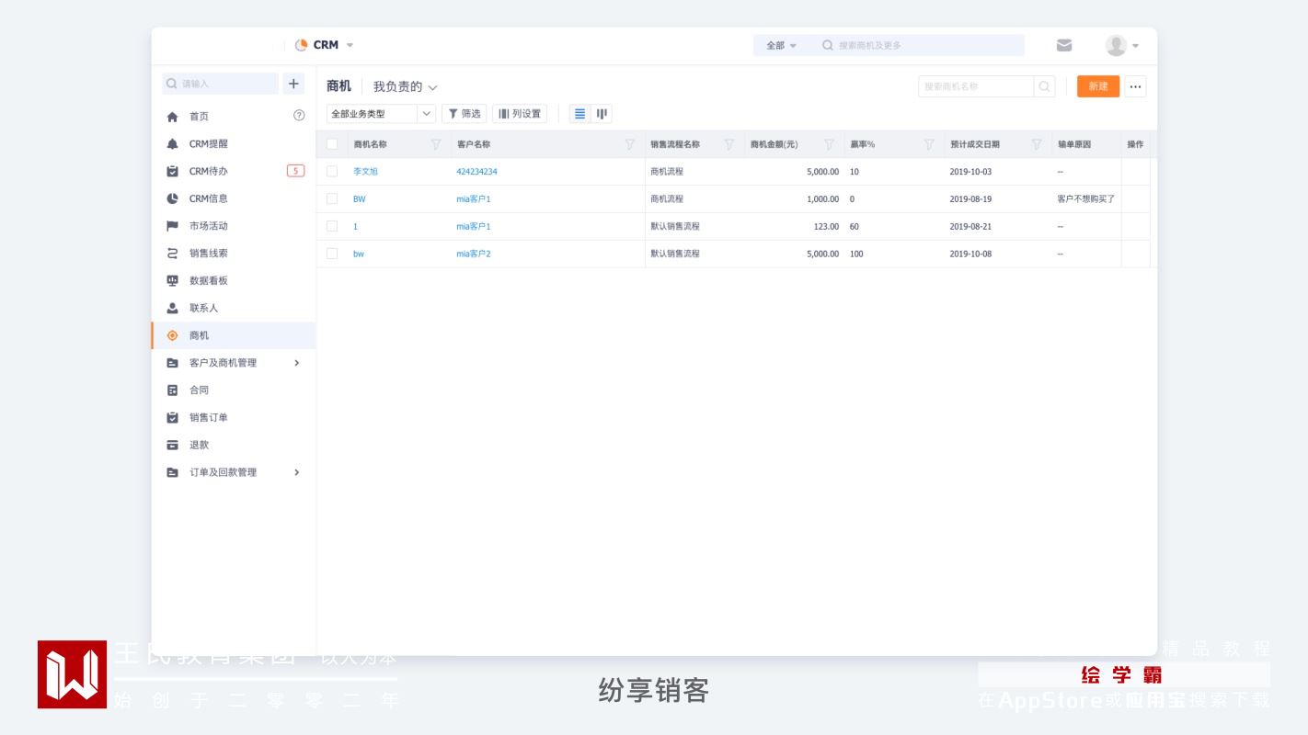Click the help question-mark icon beside 首页
Viewport: 1308px width, 735px height.
pos(298,116)
